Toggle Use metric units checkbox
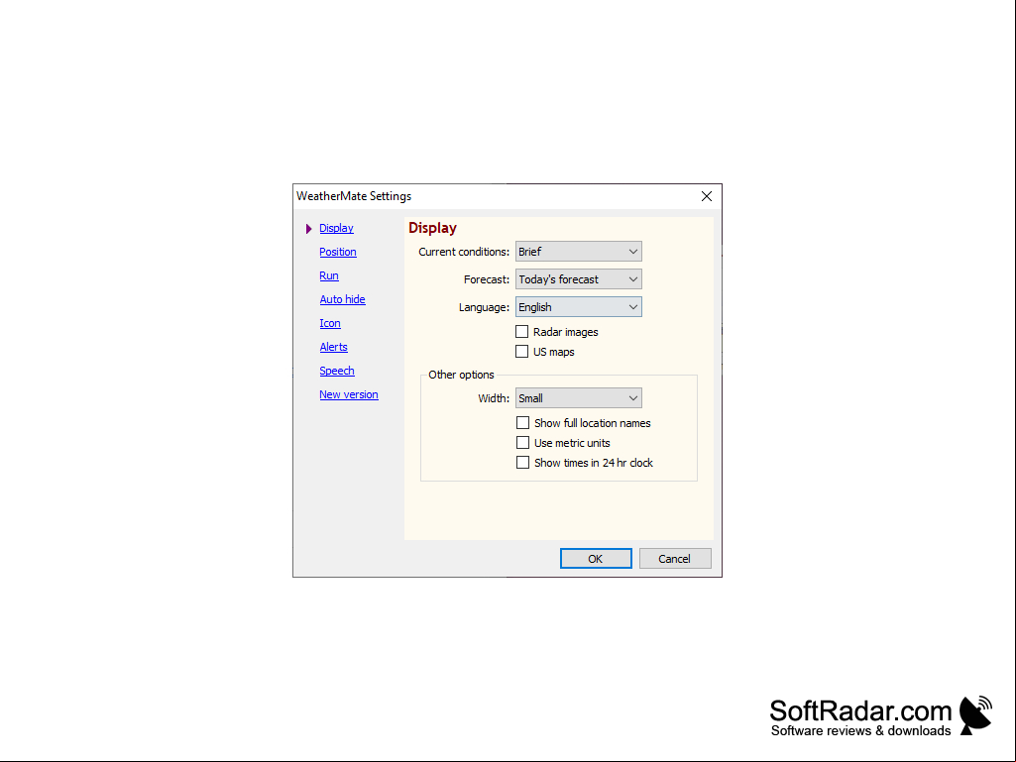Screen dimensions: 1016x762 click(522, 443)
